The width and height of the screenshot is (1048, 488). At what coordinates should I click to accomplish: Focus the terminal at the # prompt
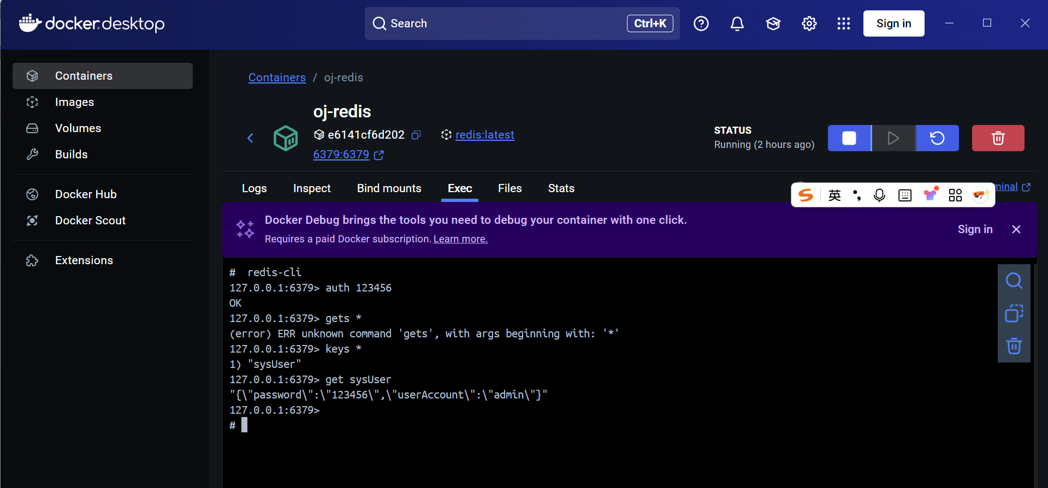pos(244,425)
